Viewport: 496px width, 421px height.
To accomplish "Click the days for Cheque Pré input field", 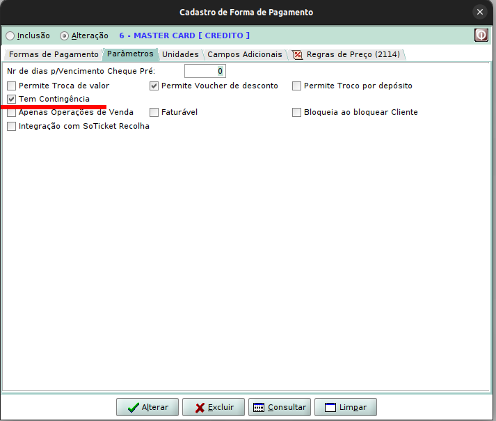I will click(205, 71).
